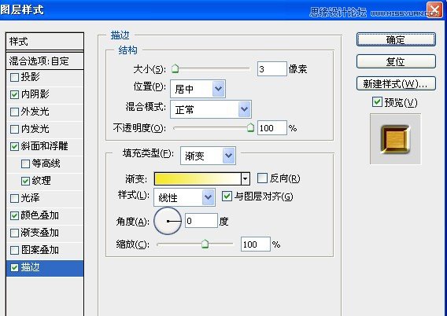447x316 pixels.
Task: Click the gold style preview thumbnail
Action: tap(395, 139)
